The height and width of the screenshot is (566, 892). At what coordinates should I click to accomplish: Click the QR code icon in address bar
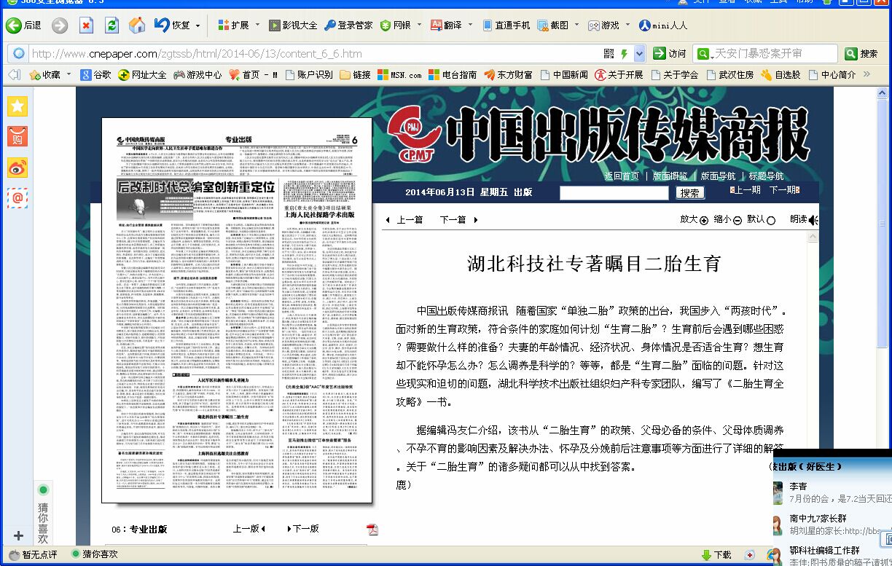point(609,54)
